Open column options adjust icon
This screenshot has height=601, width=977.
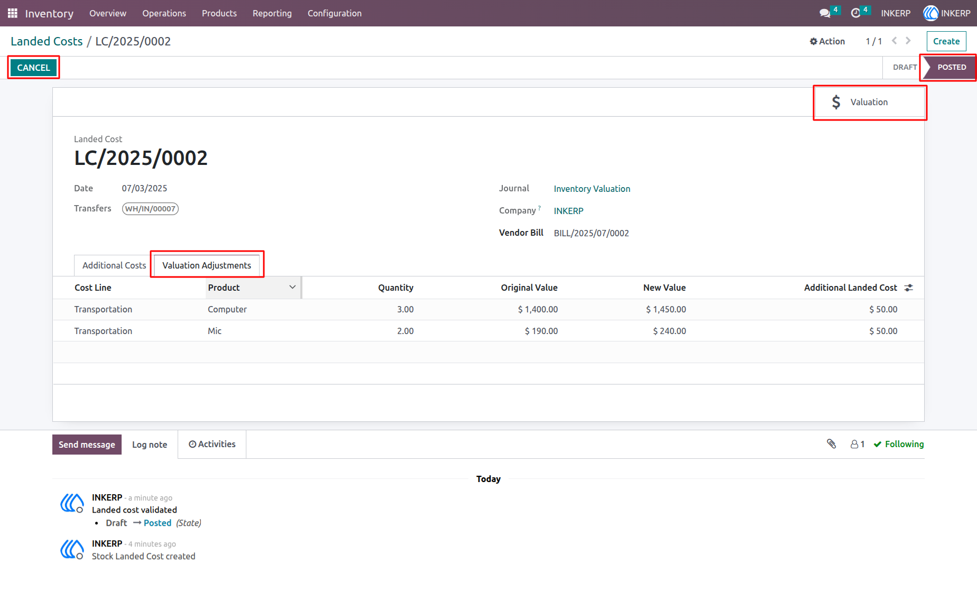click(x=909, y=288)
